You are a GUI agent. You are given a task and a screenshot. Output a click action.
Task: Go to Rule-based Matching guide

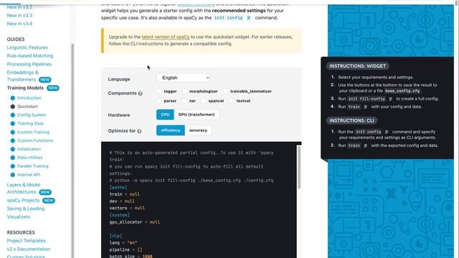30,56
